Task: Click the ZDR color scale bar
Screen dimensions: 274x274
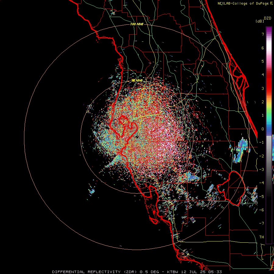Action: coord(269,135)
